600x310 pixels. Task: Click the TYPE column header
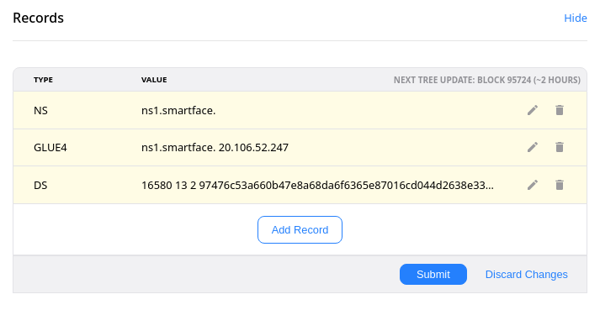point(43,80)
